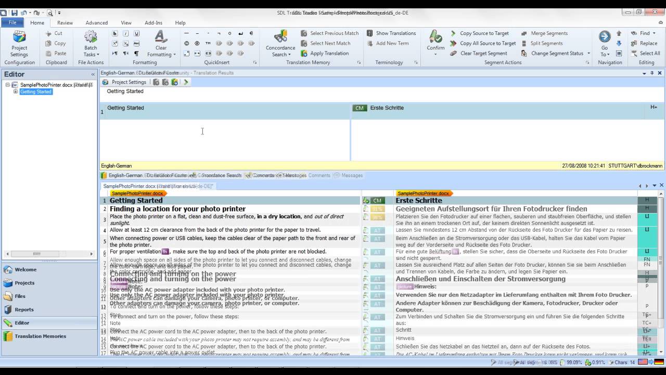Click green apply arrow in Translation Results toolbar
Image resolution: width=666 pixels, height=375 pixels.
pos(186,82)
